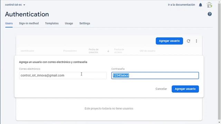The image size is (221, 124).
Task: Click the Proveedores column header
Action: [70, 51]
